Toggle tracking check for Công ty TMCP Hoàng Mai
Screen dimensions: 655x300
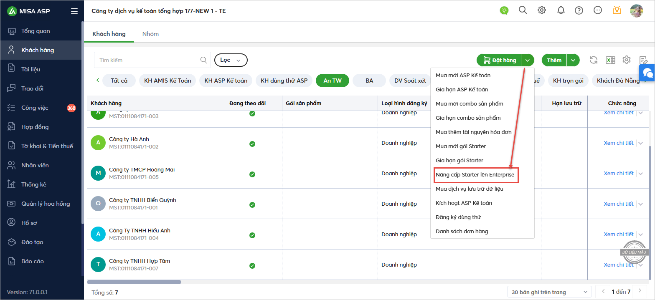(x=252, y=174)
